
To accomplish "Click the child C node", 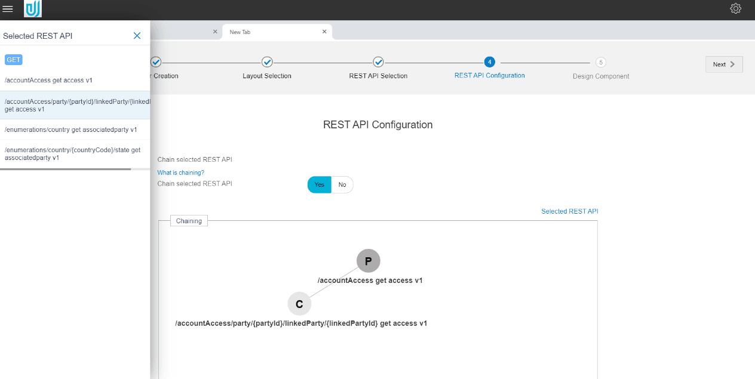I will 299,304.
